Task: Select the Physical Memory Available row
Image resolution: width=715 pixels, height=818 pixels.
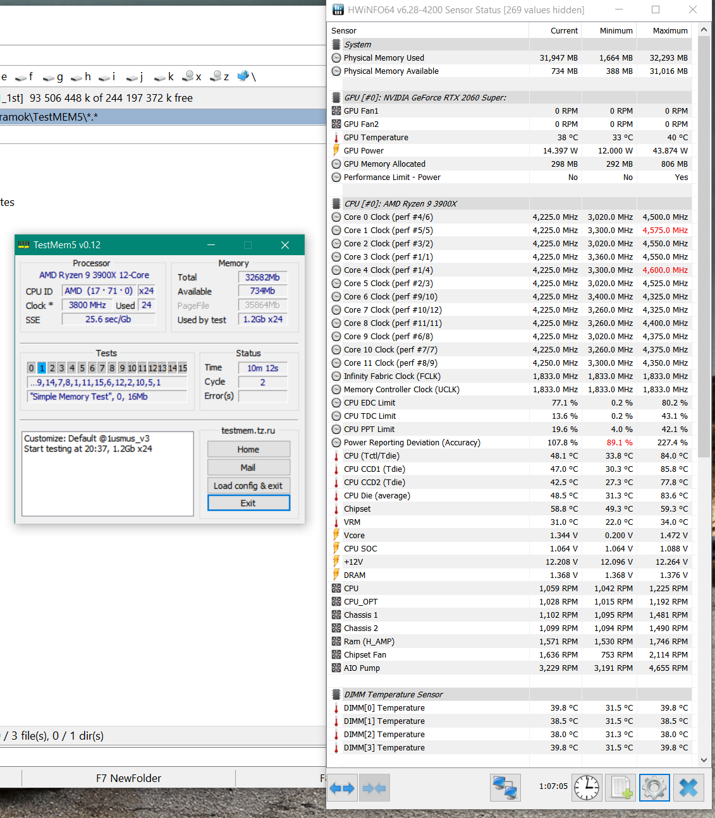Action: (510, 71)
